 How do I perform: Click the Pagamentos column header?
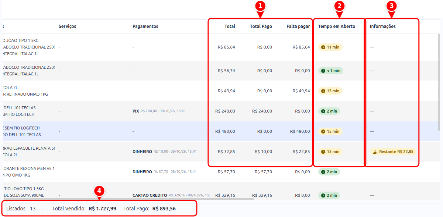click(145, 26)
